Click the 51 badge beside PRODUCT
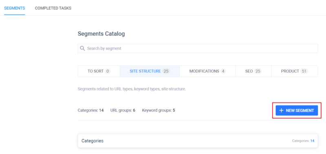 (304, 71)
